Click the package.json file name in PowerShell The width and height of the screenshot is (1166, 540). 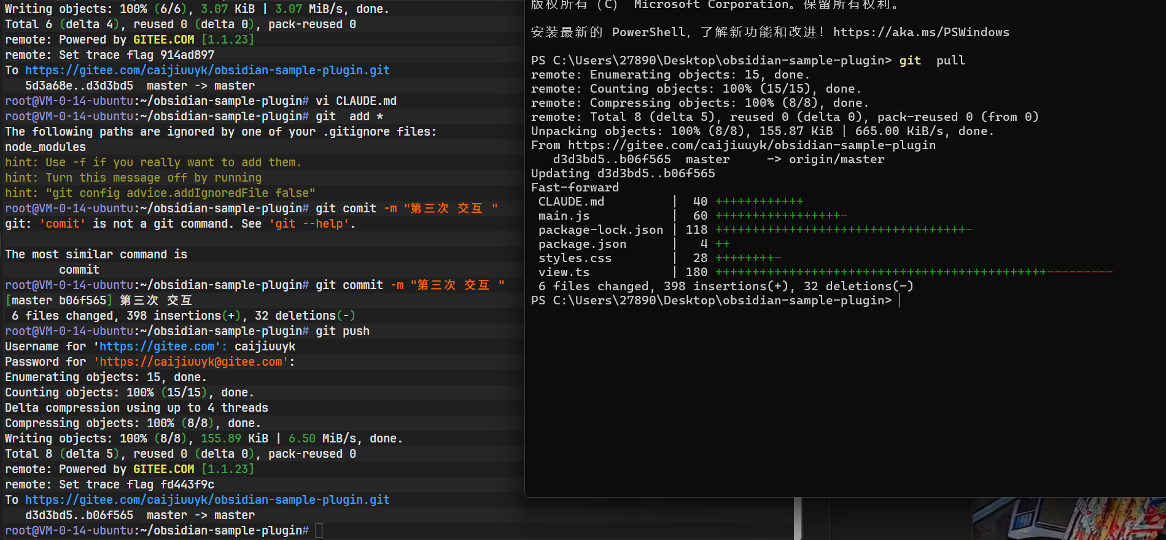(x=582, y=244)
